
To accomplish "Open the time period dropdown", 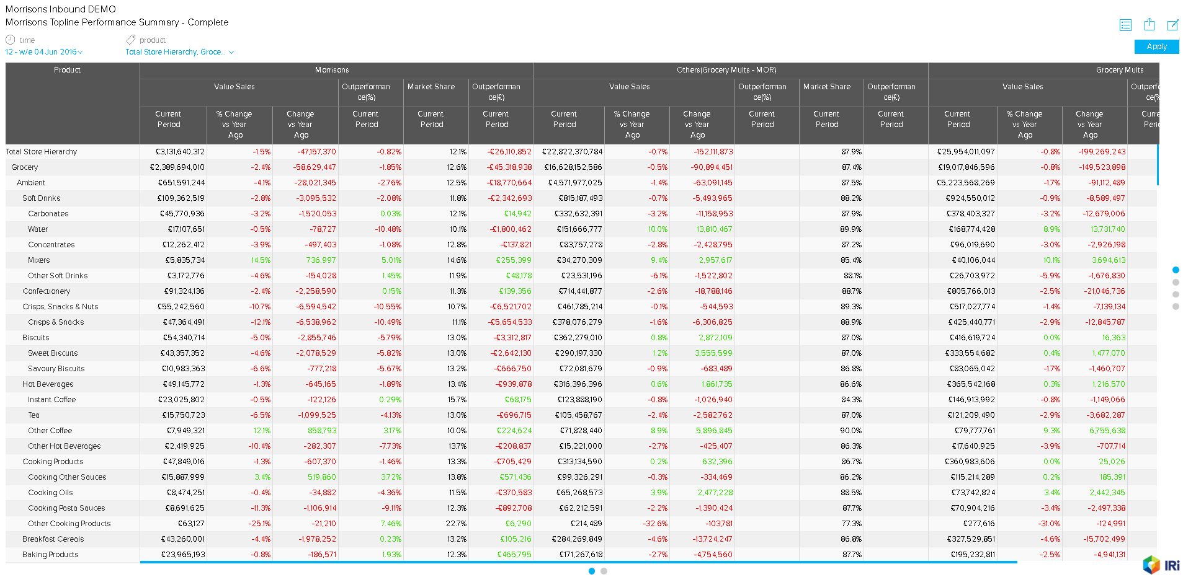I will 44,52.
